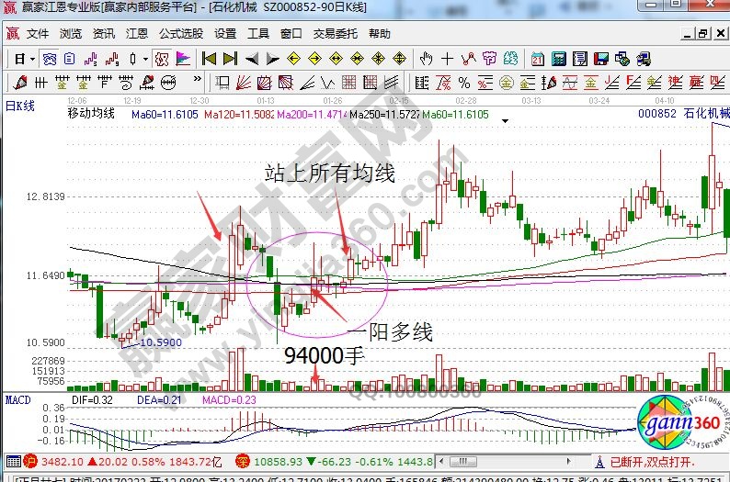Click the purple 节 icon
The height and width of the screenshot is (482, 730).
[x=489, y=59]
